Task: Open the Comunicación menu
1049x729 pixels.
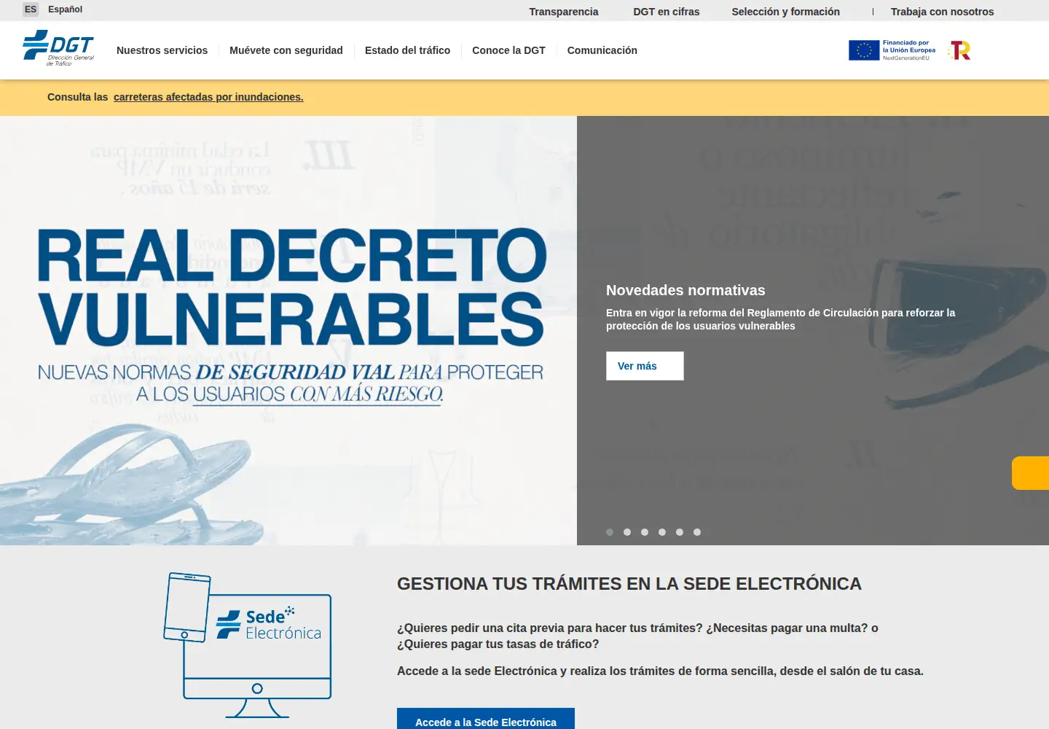Action: [602, 50]
